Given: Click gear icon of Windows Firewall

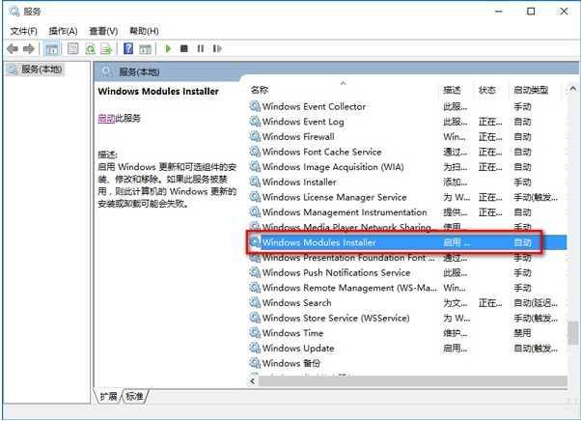Looking at the screenshot, I should coord(255,137).
